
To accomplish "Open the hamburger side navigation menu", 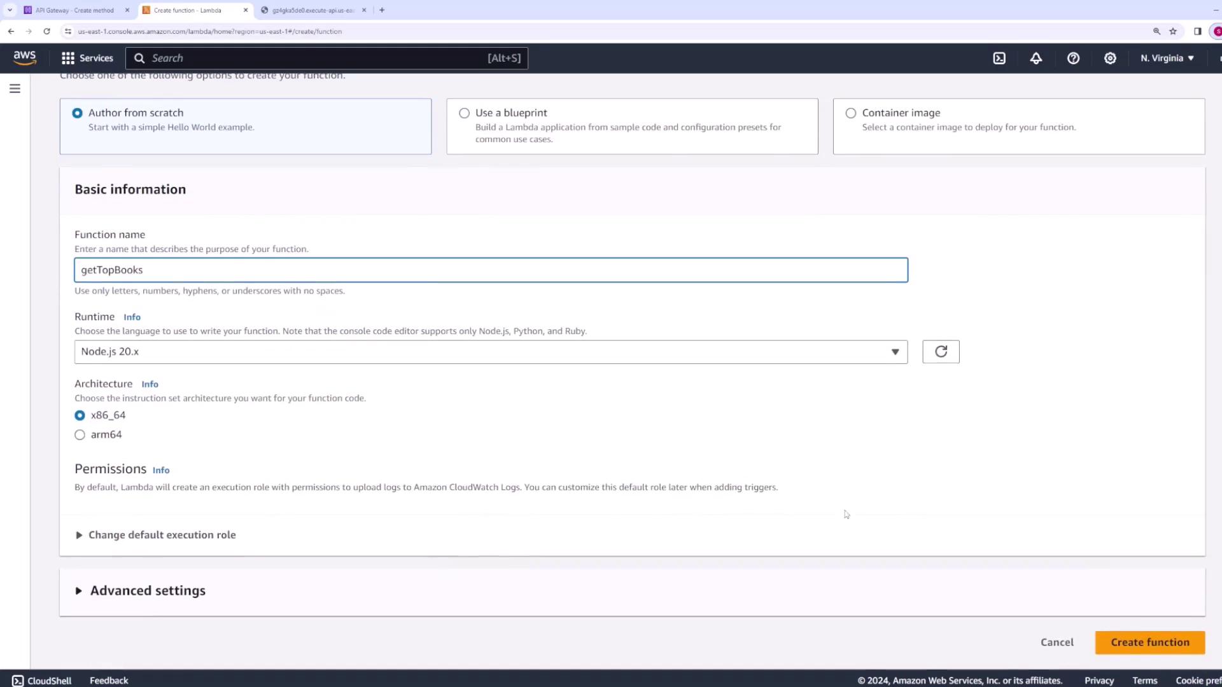I will pyautogui.click(x=15, y=88).
